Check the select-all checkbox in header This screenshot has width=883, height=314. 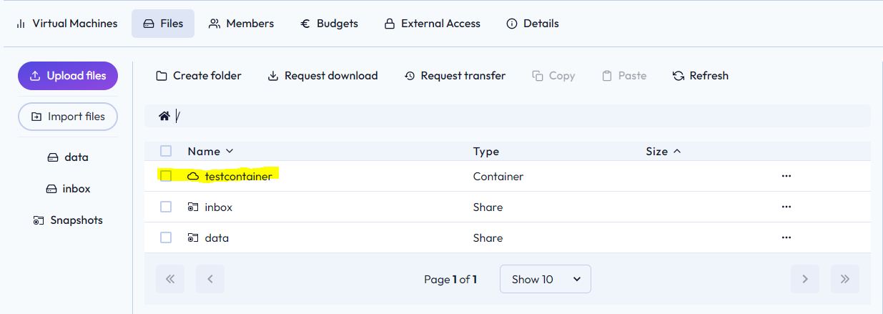(x=166, y=151)
